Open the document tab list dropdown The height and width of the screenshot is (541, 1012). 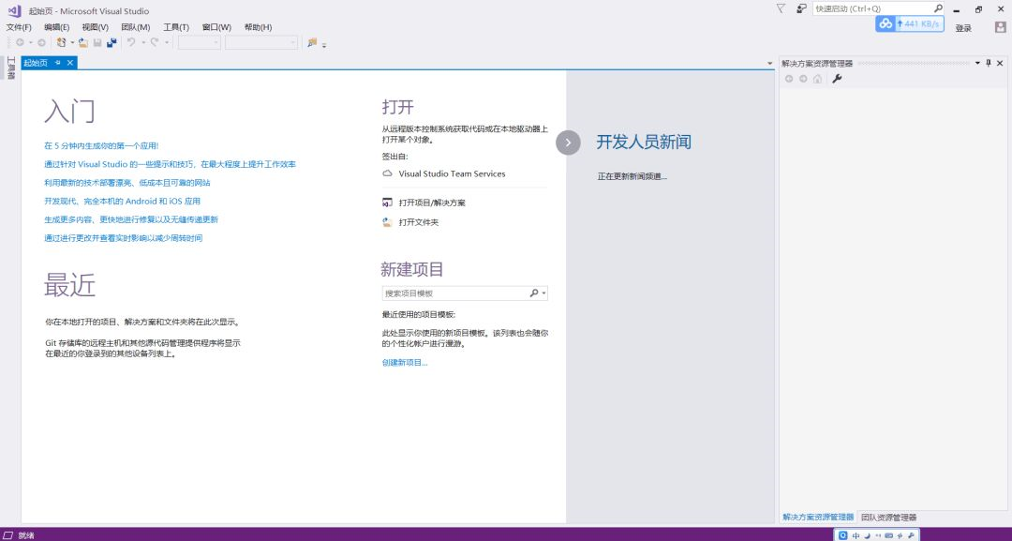(x=770, y=63)
